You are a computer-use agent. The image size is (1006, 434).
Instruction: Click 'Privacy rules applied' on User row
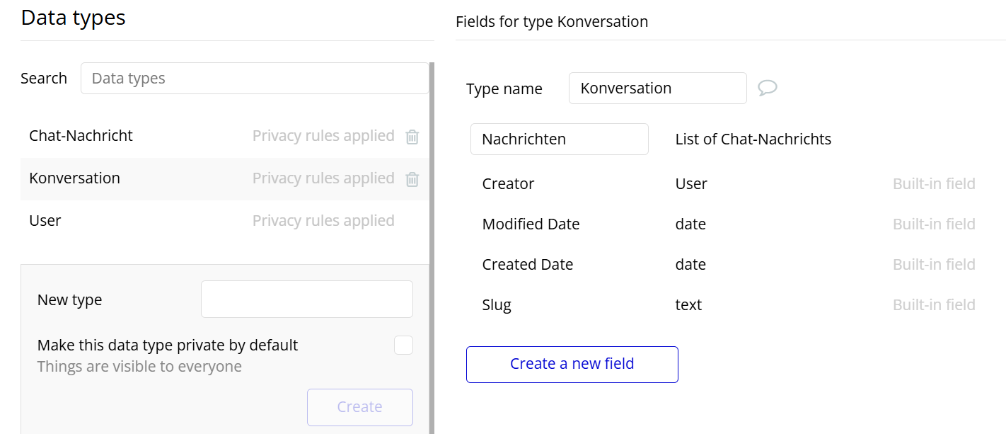323,221
